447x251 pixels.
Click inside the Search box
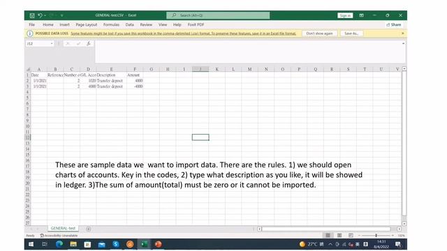pyautogui.click(x=218, y=15)
